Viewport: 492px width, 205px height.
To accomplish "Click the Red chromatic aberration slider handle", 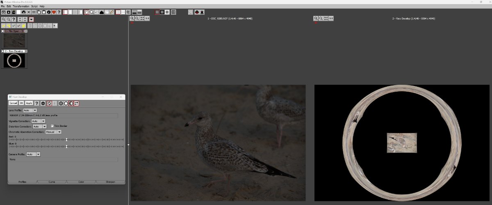I will (x=66, y=140).
